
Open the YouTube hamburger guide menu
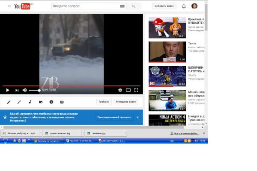(x=9, y=6)
